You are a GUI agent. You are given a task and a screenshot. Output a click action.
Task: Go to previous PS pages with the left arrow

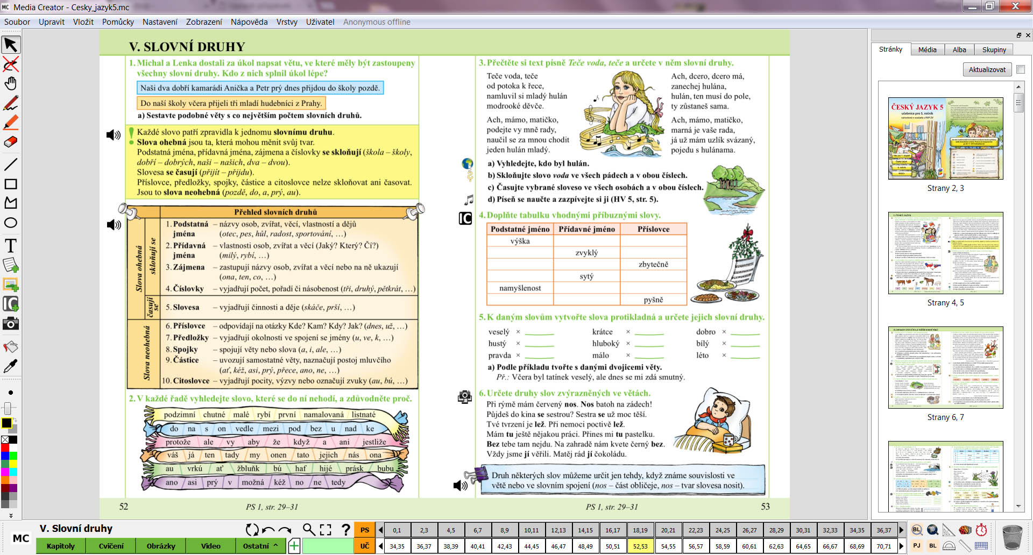point(380,530)
